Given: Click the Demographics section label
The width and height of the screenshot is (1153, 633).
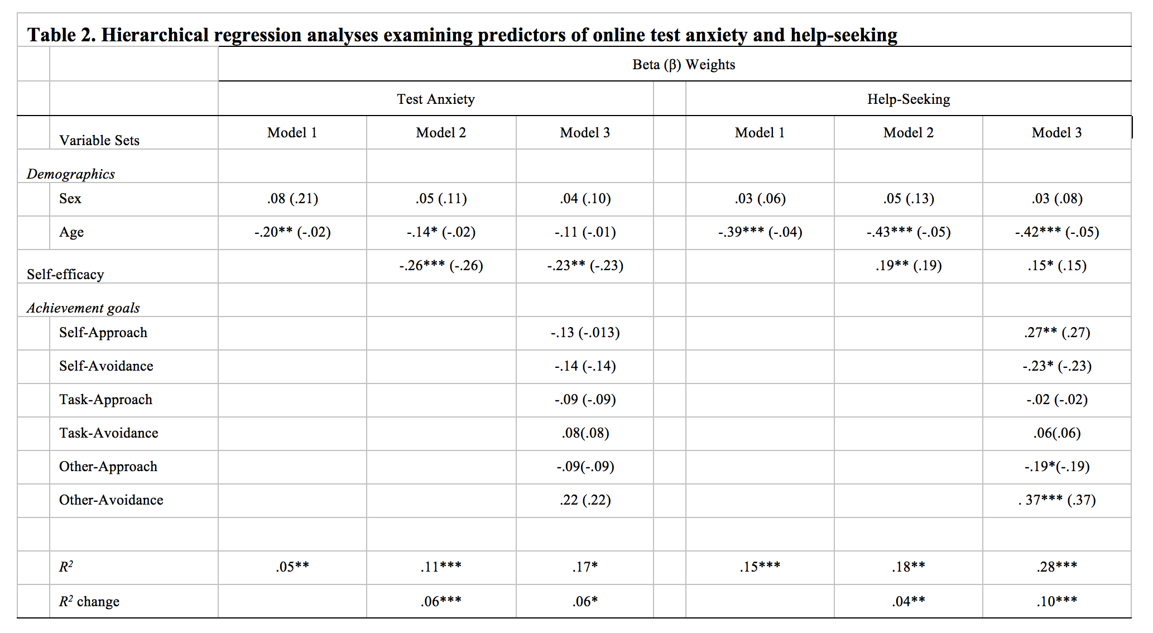Looking at the screenshot, I should [71, 174].
